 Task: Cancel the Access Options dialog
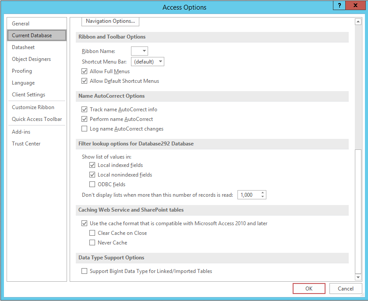coord(346,288)
